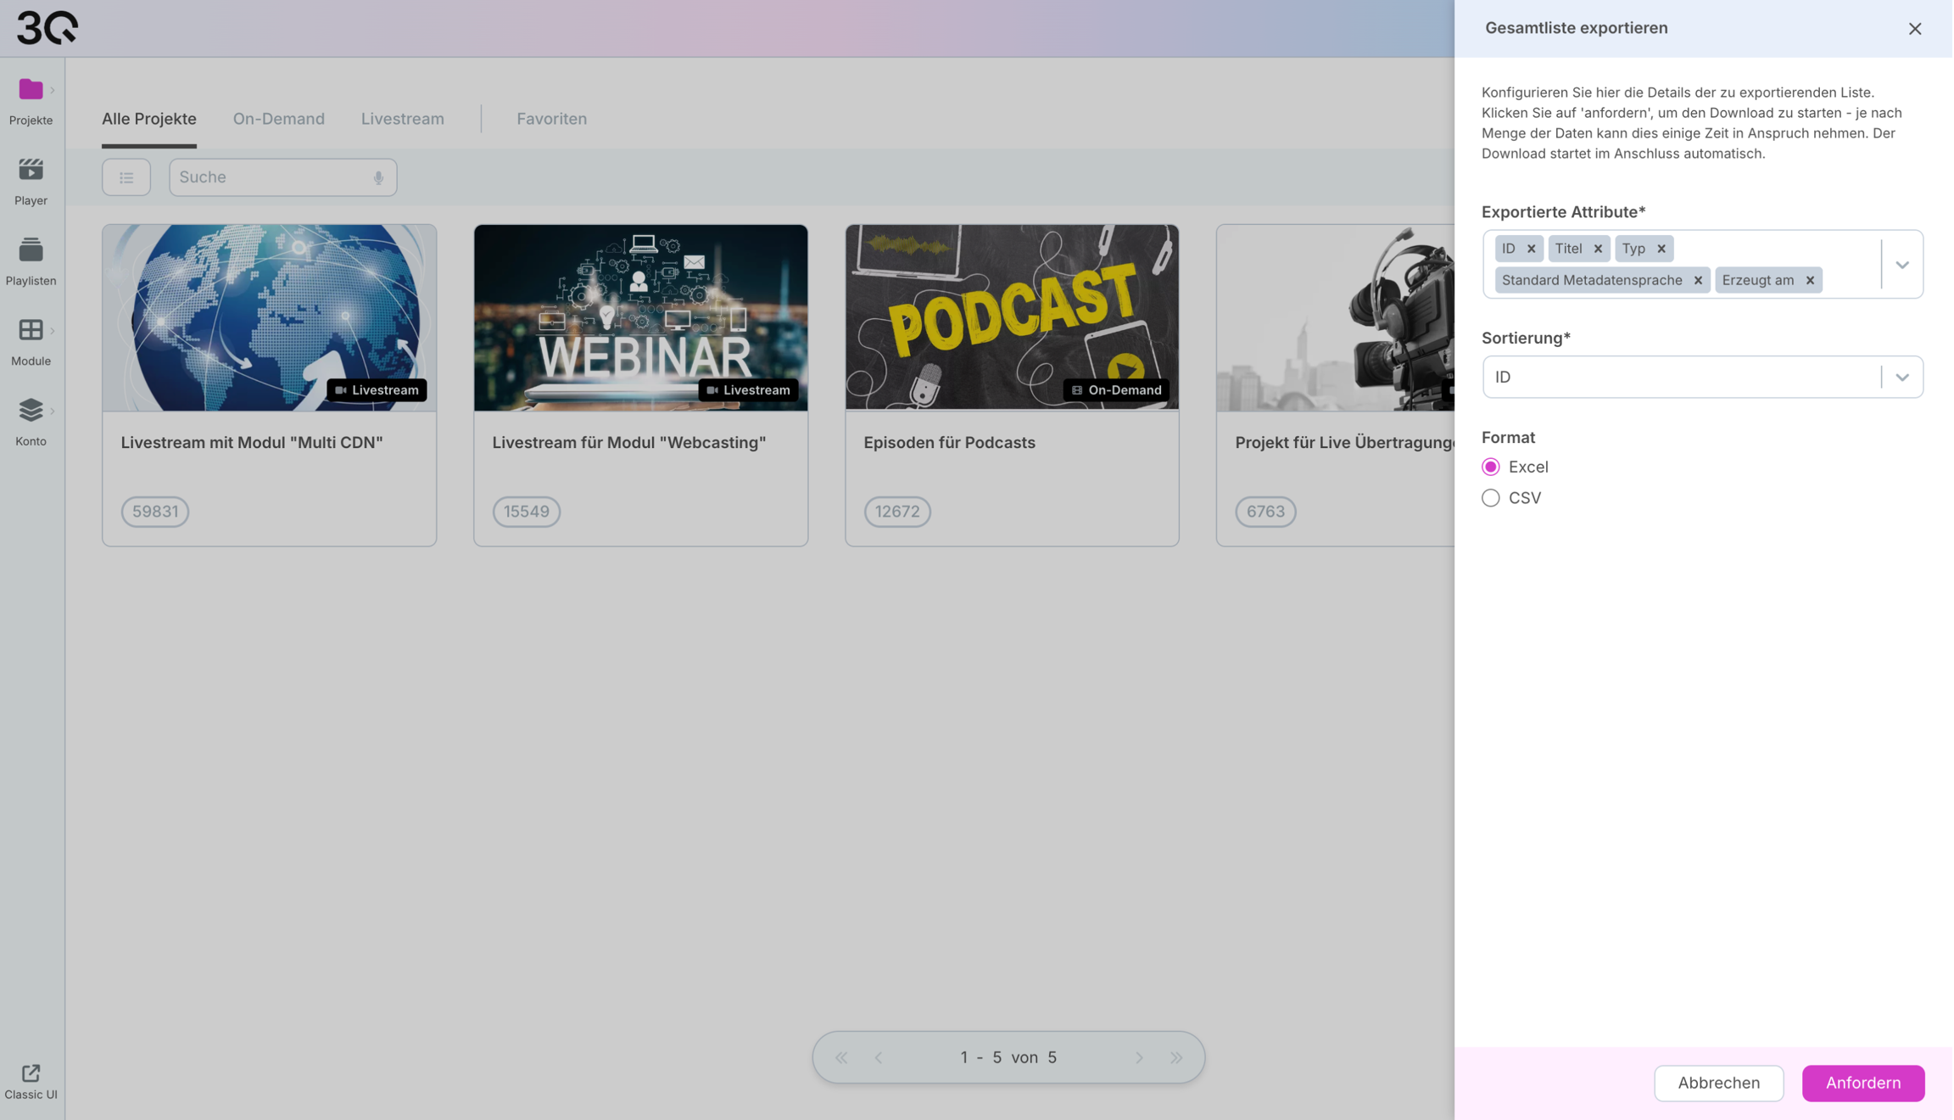Expand the Exportierte Attribute dropdown
This screenshot has height=1120, width=1954.
(x=1902, y=265)
